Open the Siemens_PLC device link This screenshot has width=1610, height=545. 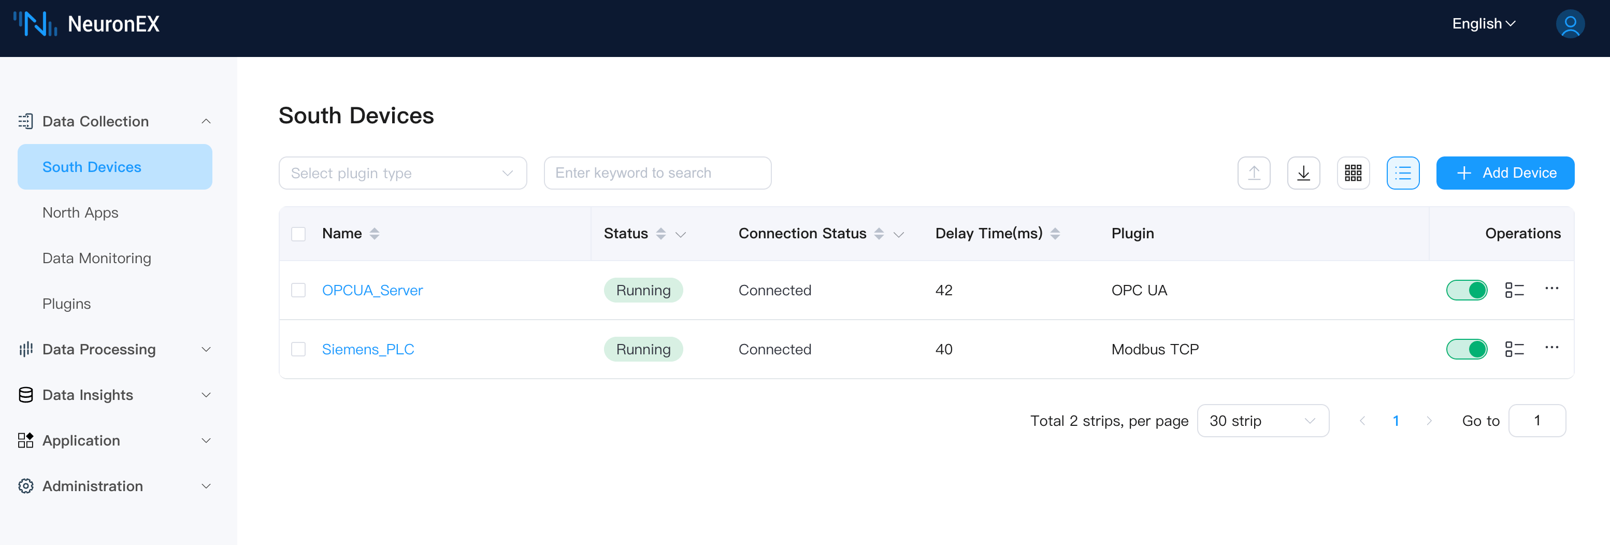(x=367, y=349)
